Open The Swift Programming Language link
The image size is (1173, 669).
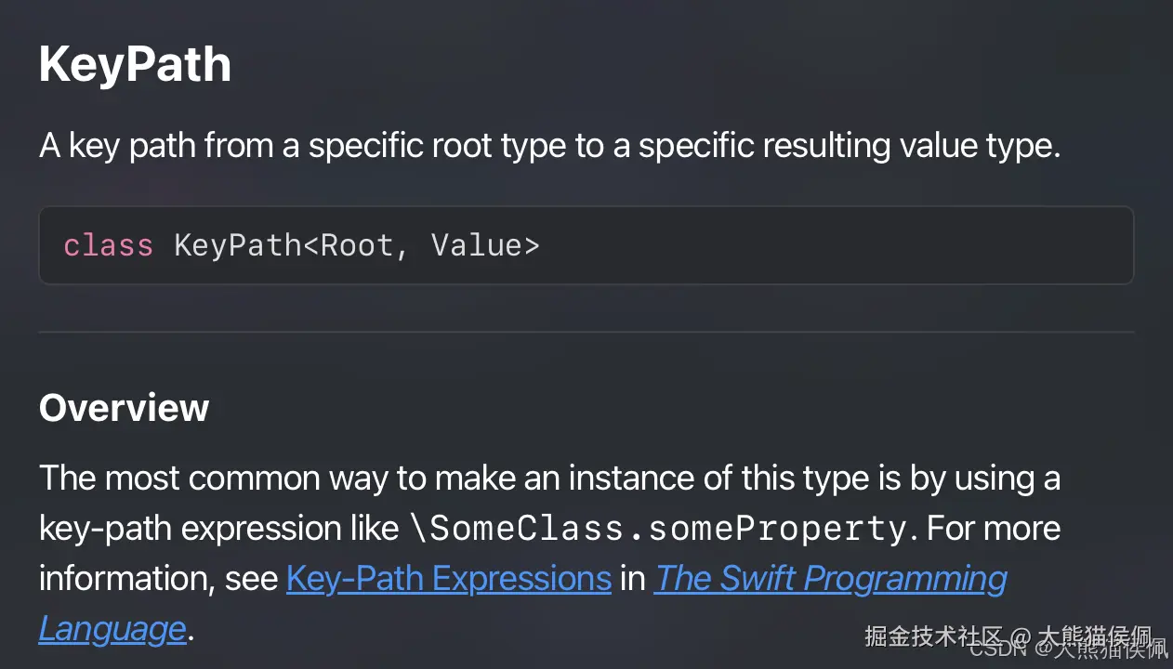pos(830,578)
